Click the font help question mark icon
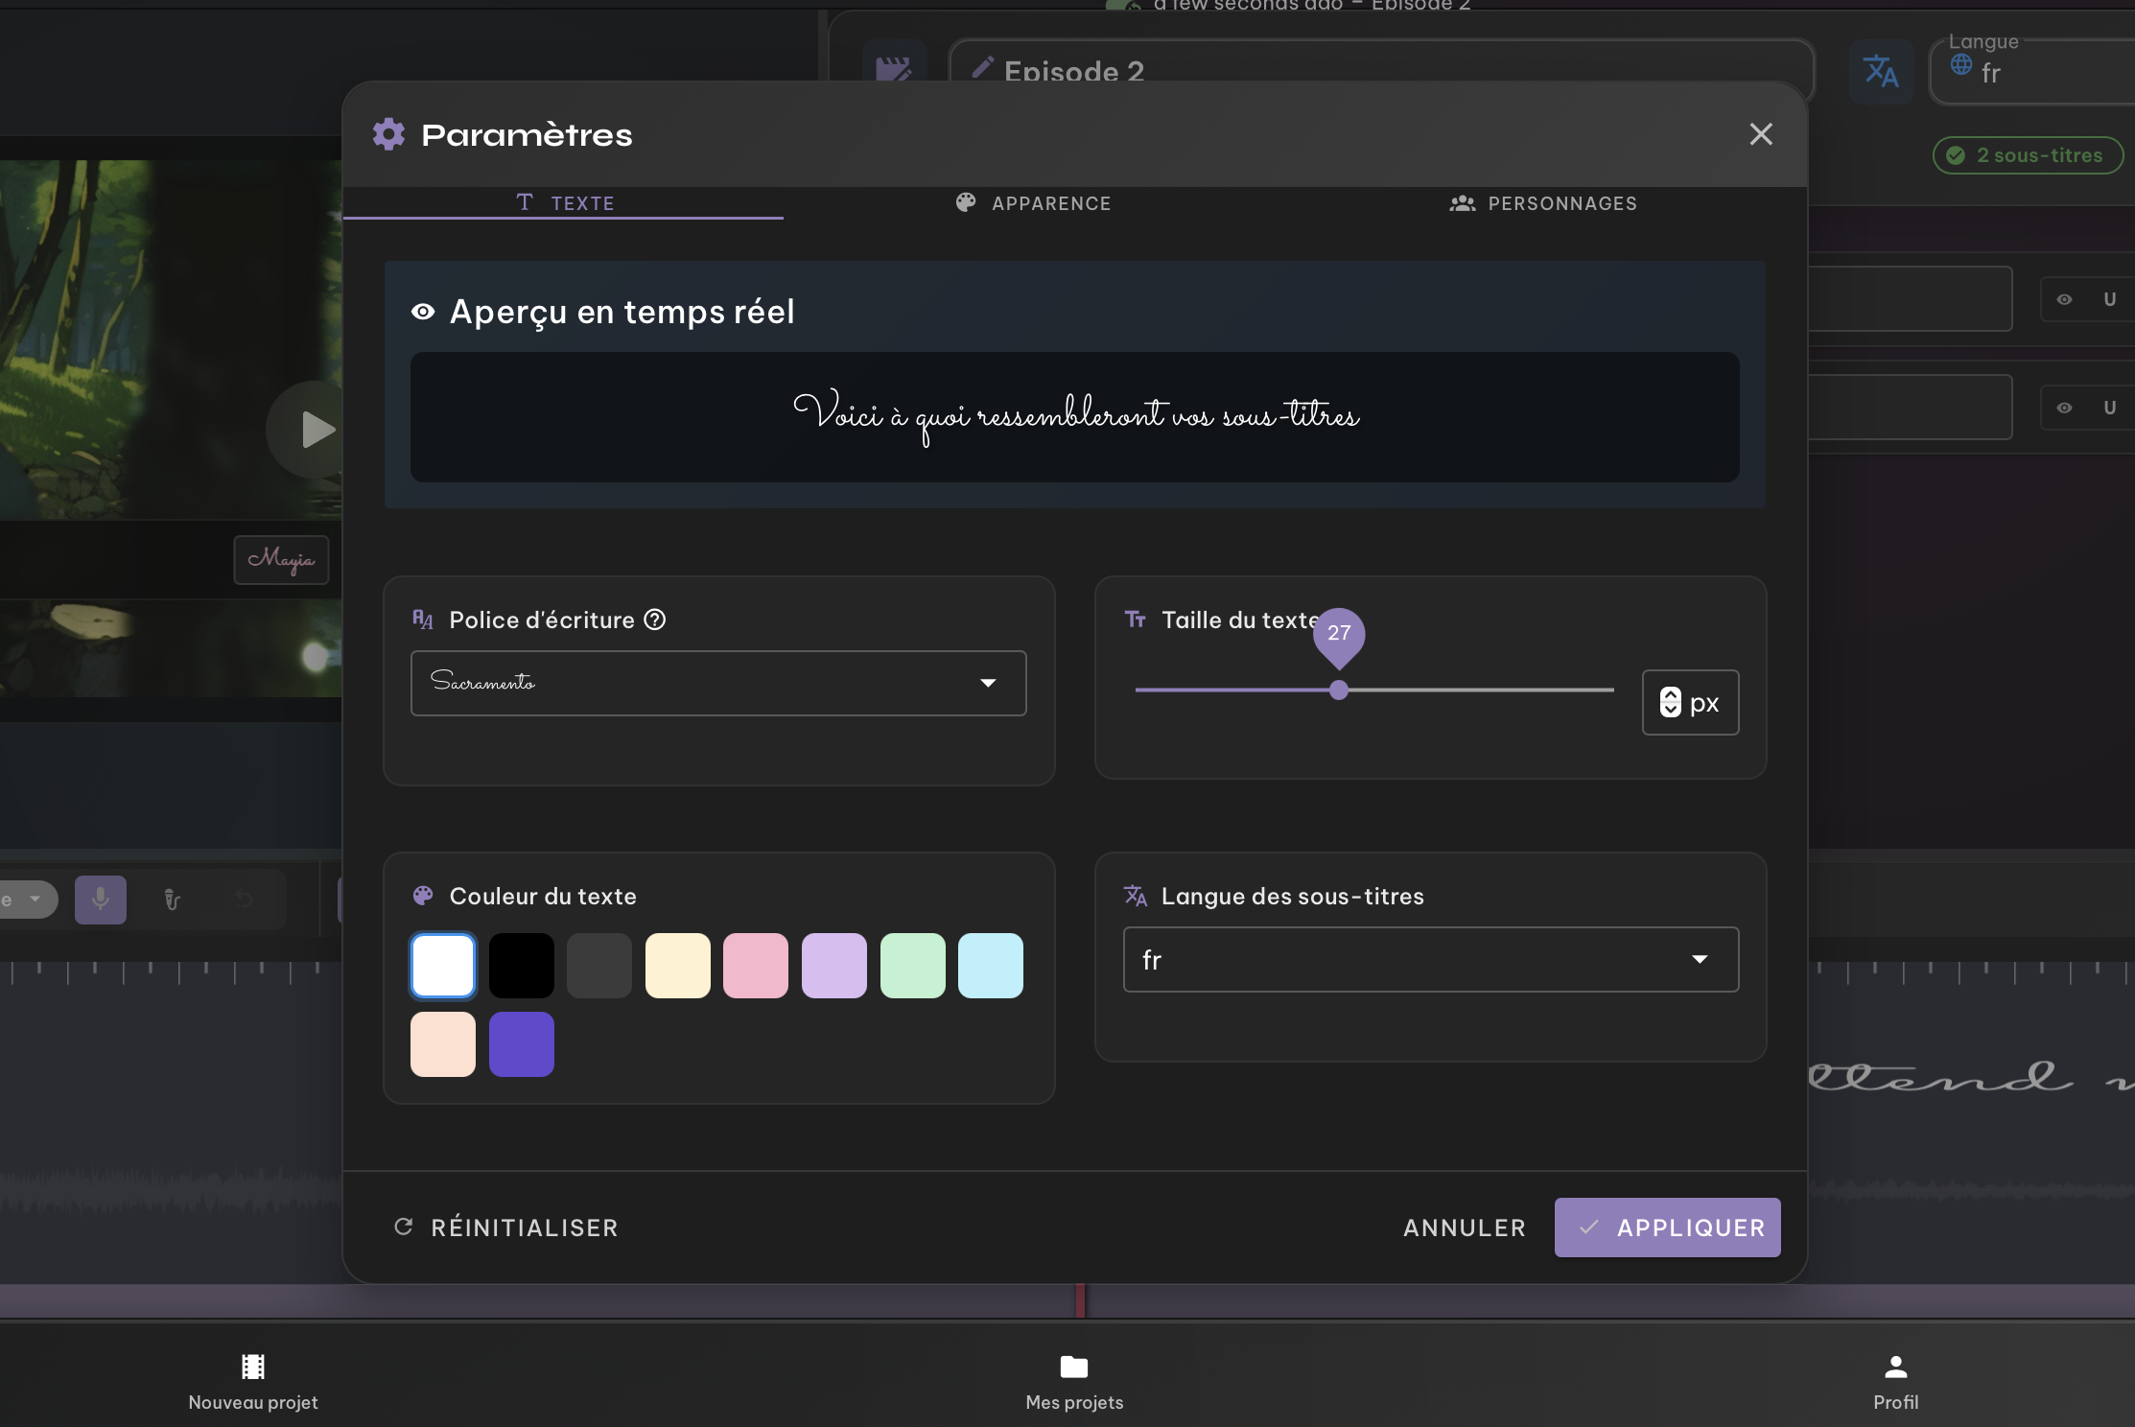Image resolution: width=2135 pixels, height=1427 pixels. (x=655, y=620)
